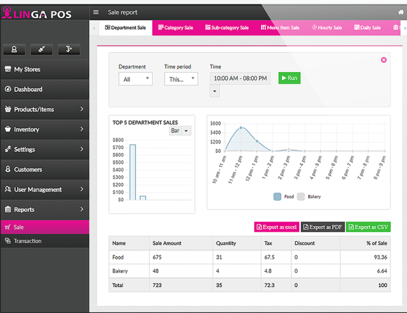The image size is (407, 313).
Task: Sort by Name column header
Action: click(x=129, y=244)
